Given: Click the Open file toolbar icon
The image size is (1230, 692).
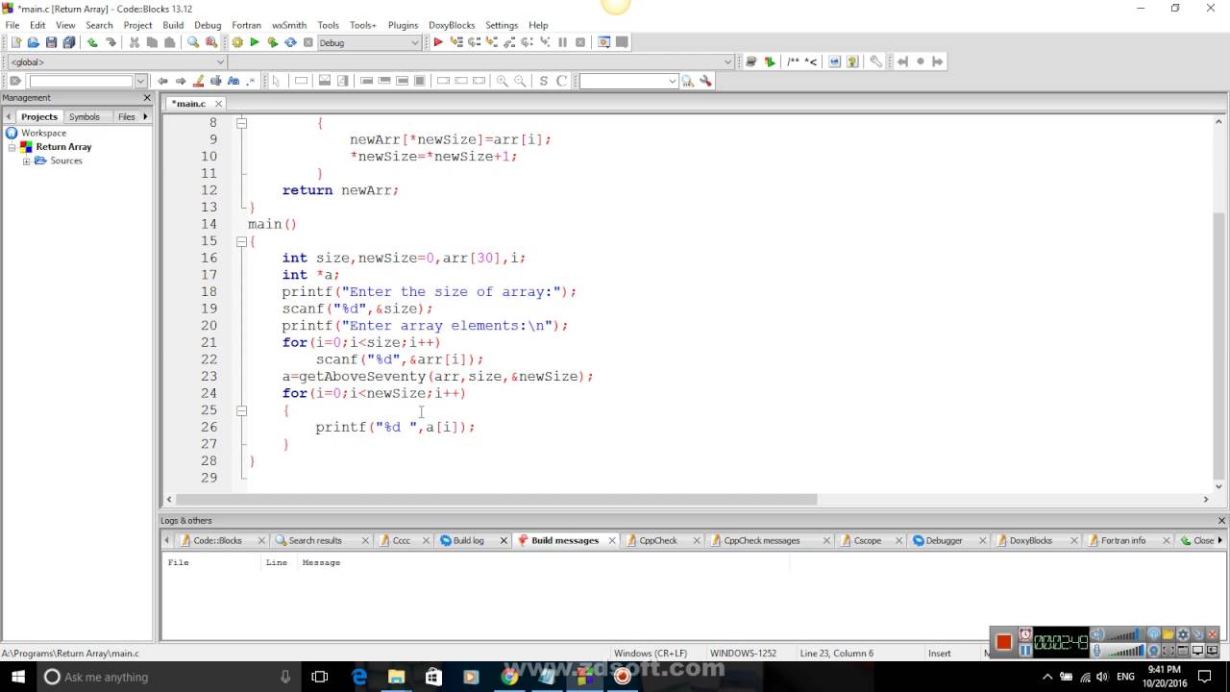Looking at the screenshot, I should [33, 42].
